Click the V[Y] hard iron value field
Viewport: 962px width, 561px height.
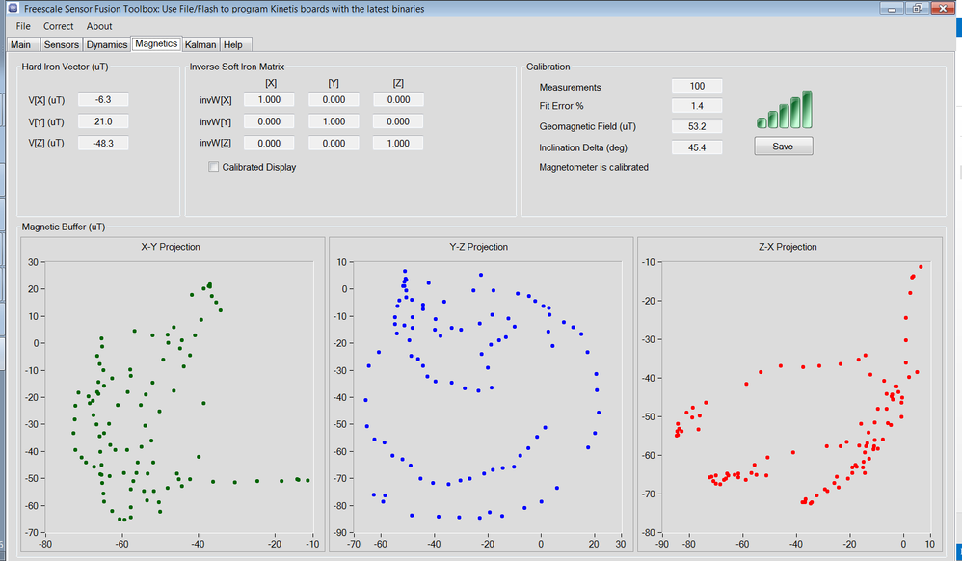[x=103, y=121]
